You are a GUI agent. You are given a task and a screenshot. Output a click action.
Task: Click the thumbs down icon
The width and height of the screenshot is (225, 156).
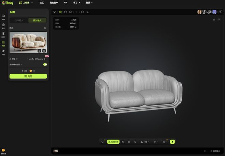[x=219, y=19]
